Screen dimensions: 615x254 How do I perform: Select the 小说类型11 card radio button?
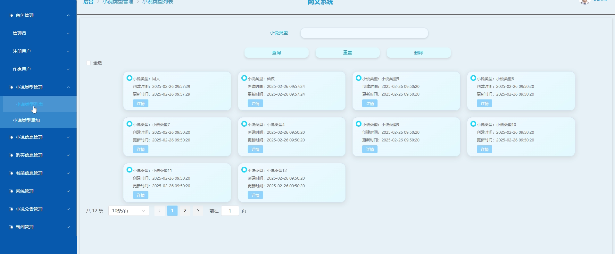pyautogui.click(x=129, y=170)
